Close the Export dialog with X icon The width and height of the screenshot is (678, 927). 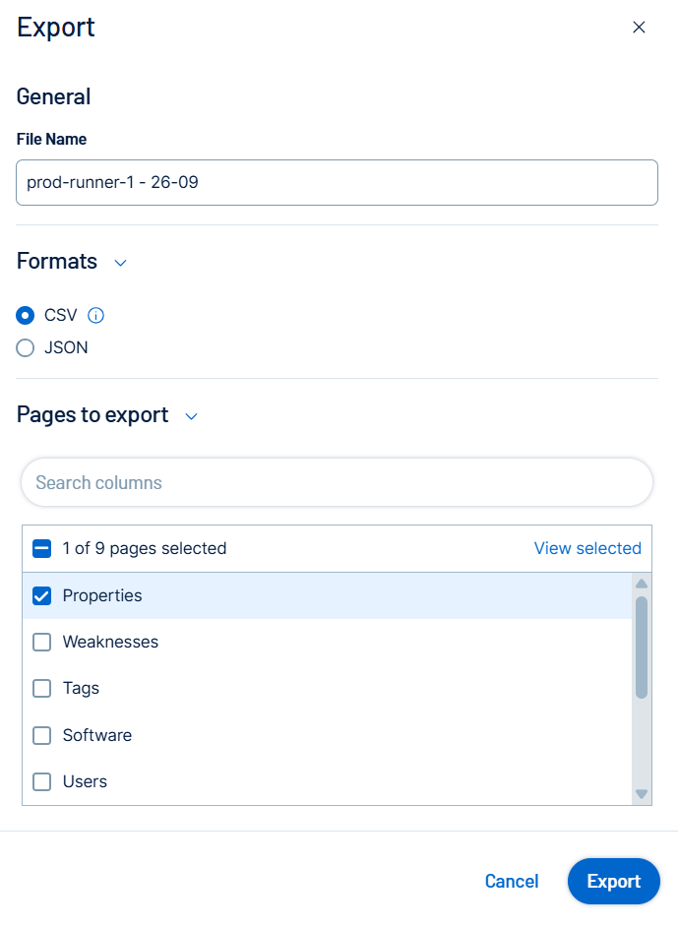point(639,28)
